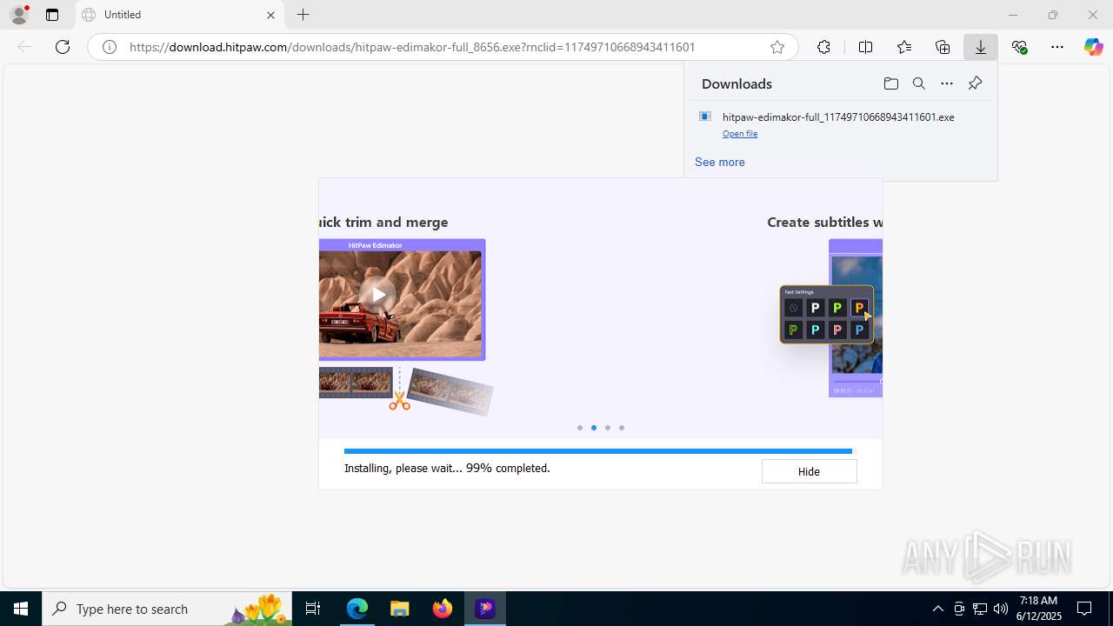Screen dimensions: 1113x626
Task: View site information icon in address bar
Action: tap(110, 47)
